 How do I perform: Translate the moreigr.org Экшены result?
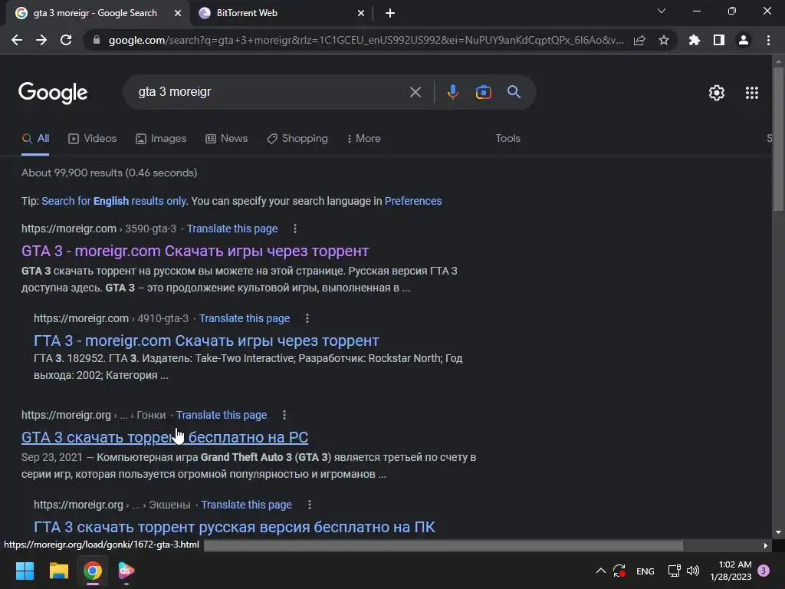click(x=246, y=505)
